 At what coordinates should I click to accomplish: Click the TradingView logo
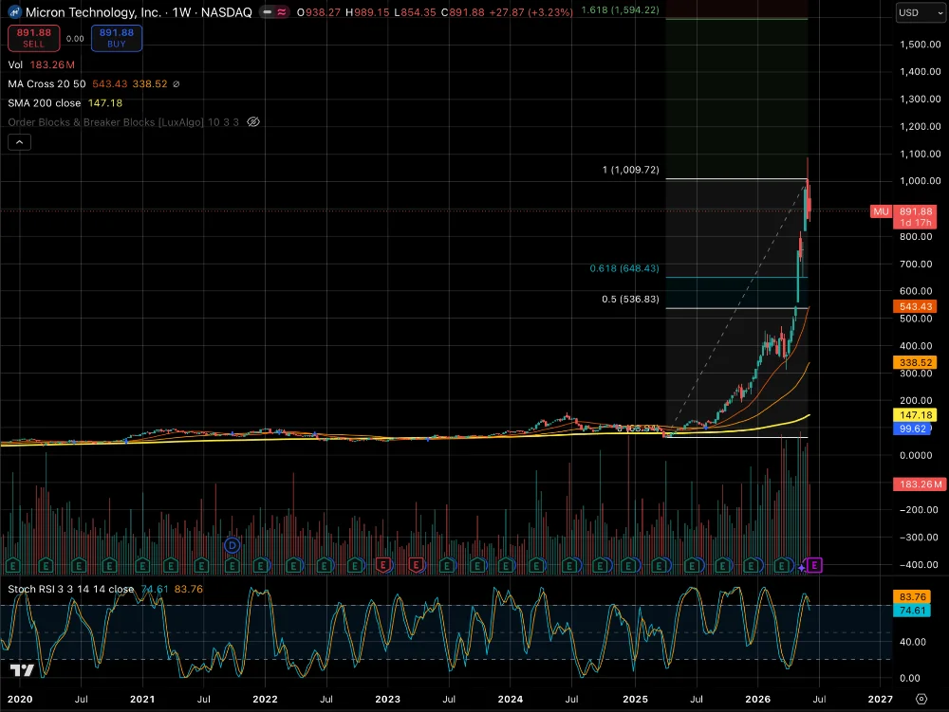23,669
